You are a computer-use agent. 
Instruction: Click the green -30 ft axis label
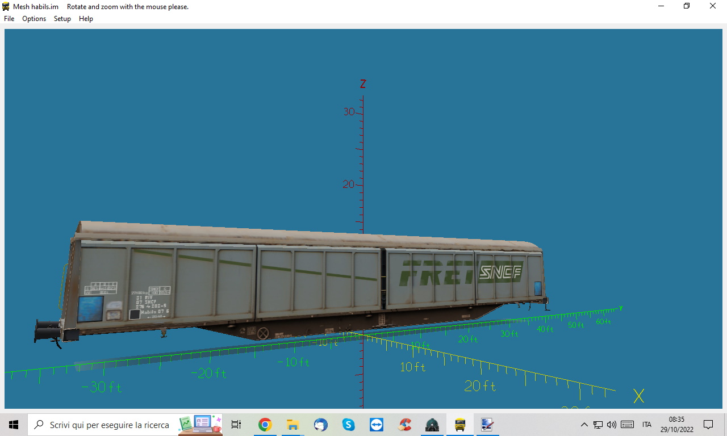coord(102,388)
